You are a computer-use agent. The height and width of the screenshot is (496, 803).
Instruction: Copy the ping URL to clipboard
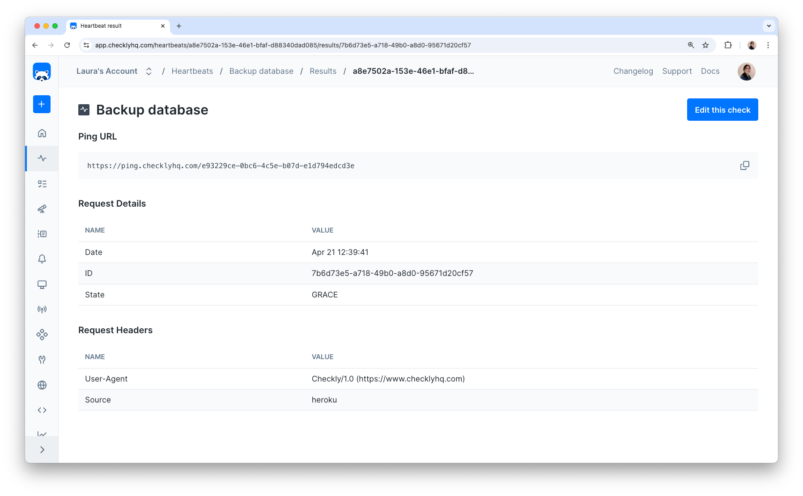point(744,165)
